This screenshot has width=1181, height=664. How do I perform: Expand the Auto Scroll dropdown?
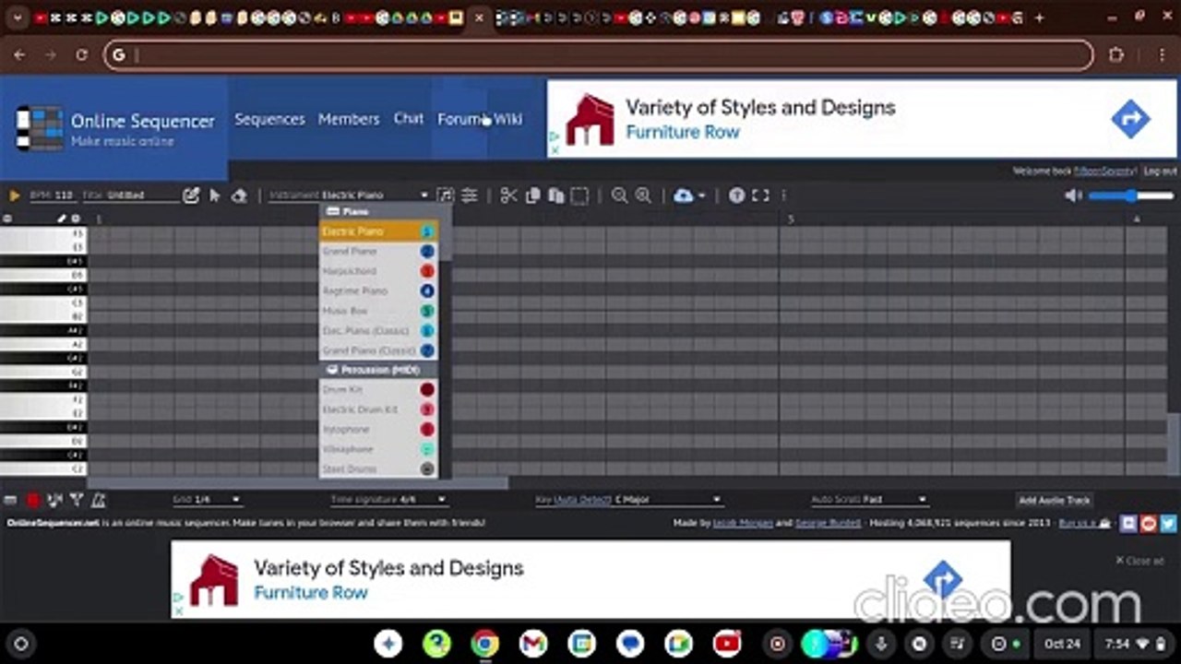893,500
